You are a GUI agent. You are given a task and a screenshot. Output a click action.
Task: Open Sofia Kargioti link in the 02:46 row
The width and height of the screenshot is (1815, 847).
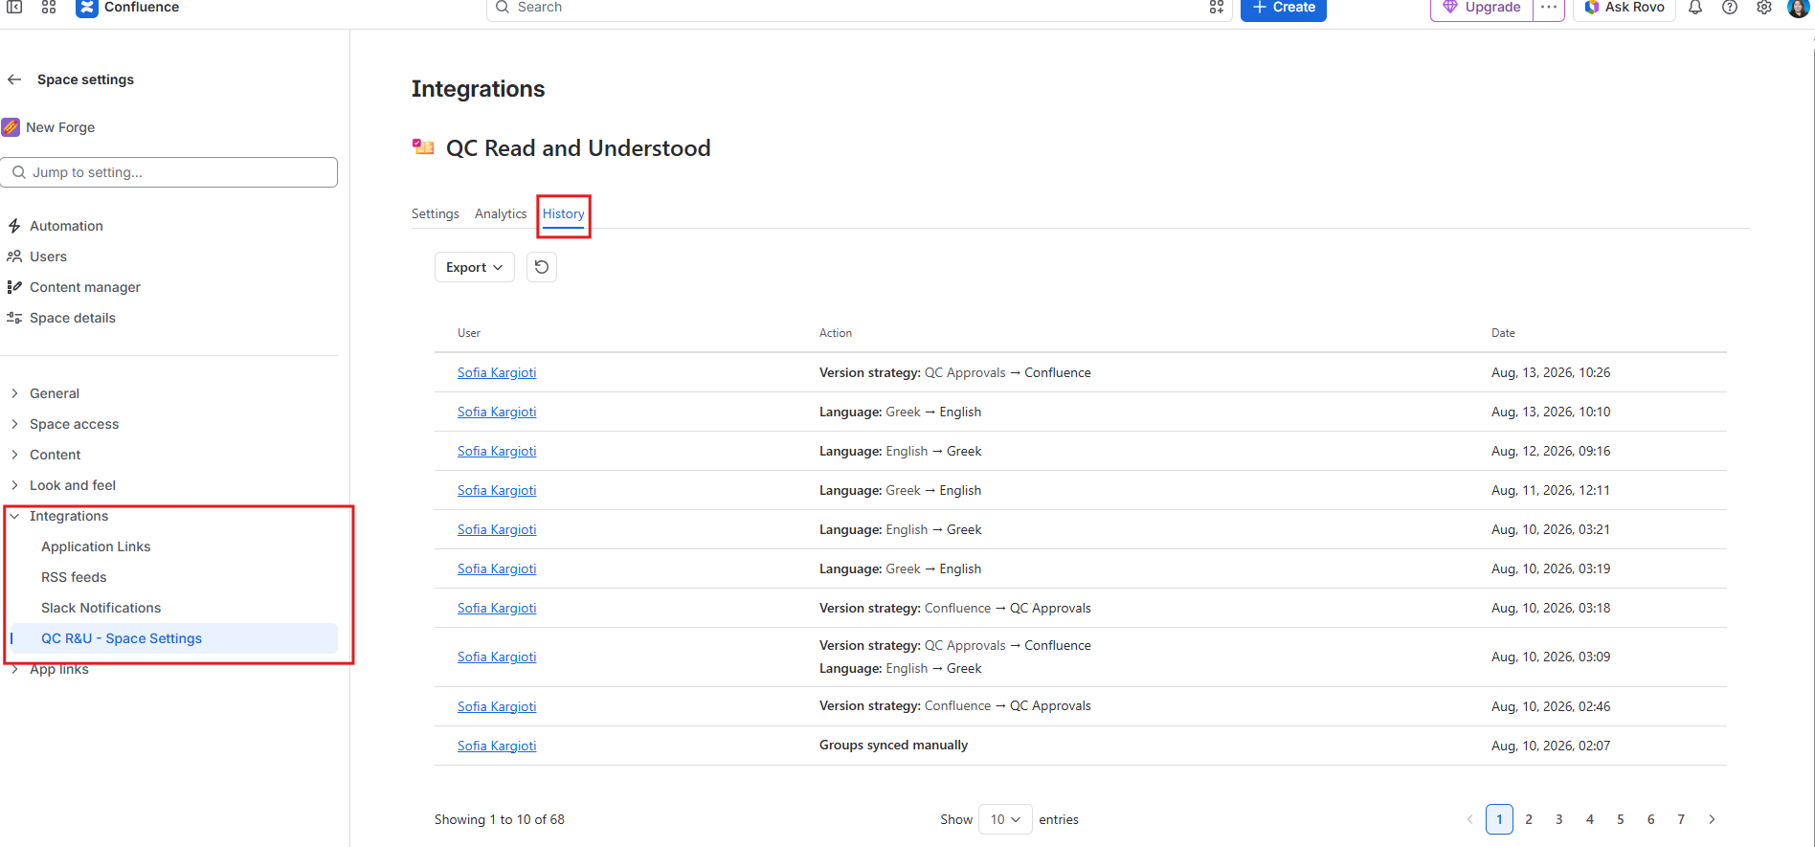point(497,706)
